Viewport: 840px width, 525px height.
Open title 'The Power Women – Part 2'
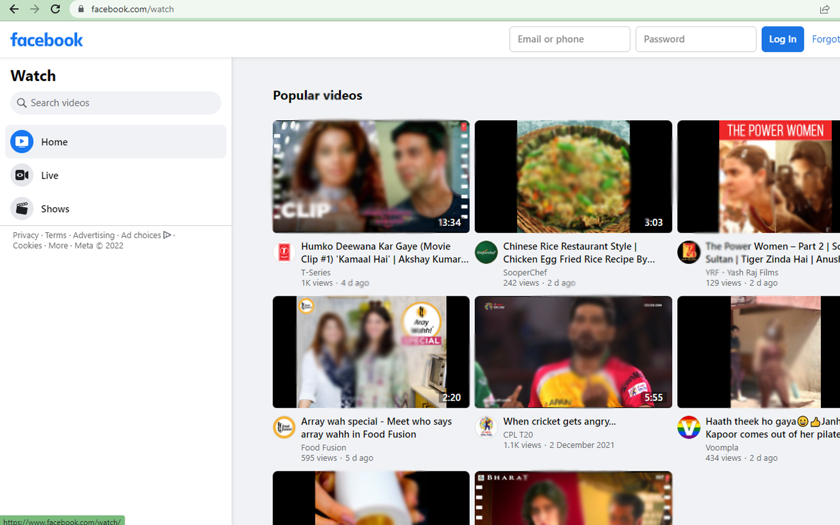772,253
